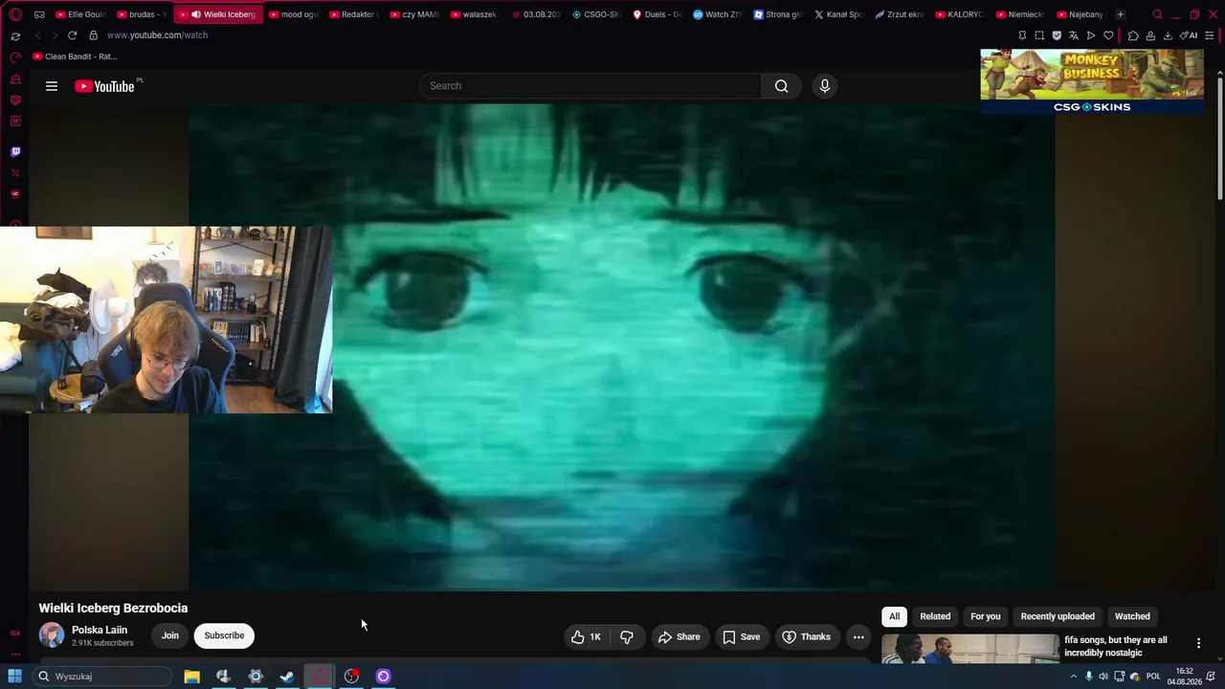Open the My Flow send icon

pos(1091,35)
